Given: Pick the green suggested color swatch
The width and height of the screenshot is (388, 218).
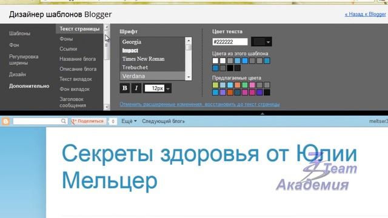Looking at the screenshot, I should [x=245, y=85].
